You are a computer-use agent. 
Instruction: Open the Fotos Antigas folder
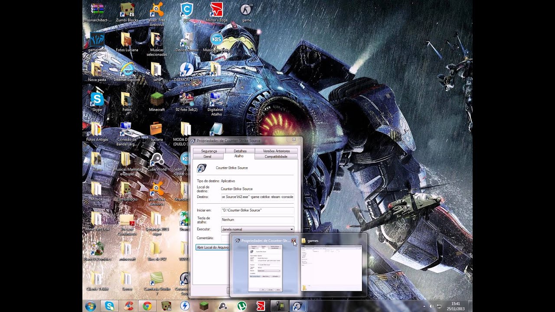(97, 132)
